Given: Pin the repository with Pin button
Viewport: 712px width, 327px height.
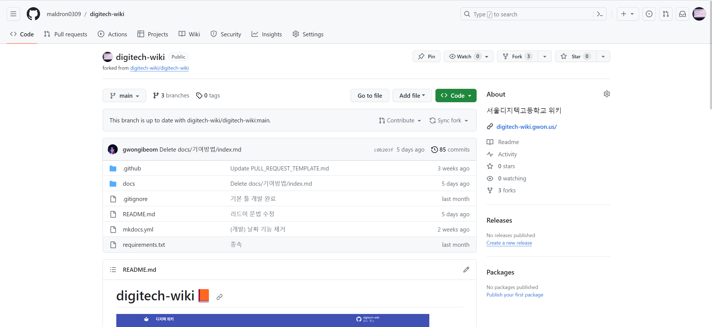Looking at the screenshot, I should click(x=427, y=56).
